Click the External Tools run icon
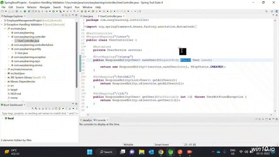 coord(60,11)
